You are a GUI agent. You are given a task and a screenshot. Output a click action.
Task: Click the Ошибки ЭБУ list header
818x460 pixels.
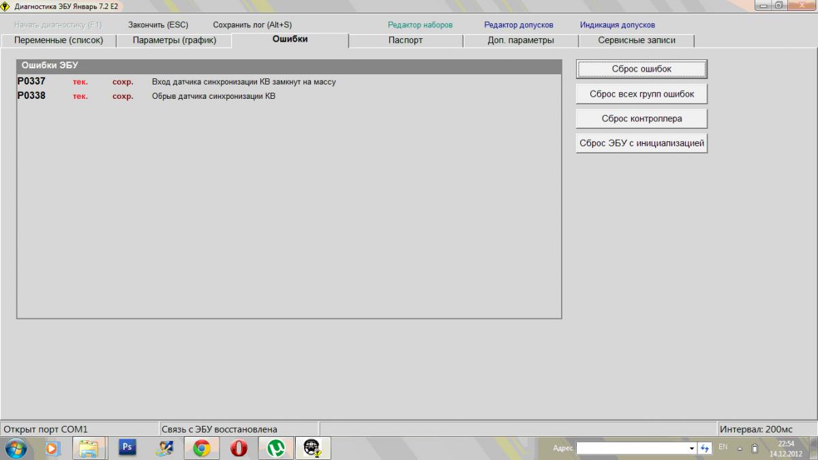pyautogui.click(x=289, y=66)
